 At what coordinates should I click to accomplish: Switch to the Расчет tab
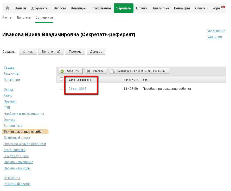click(x=8, y=17)
